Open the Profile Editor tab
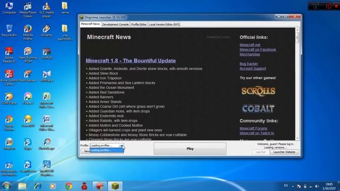This screenshot has height=191, width=340. point(139,24)
